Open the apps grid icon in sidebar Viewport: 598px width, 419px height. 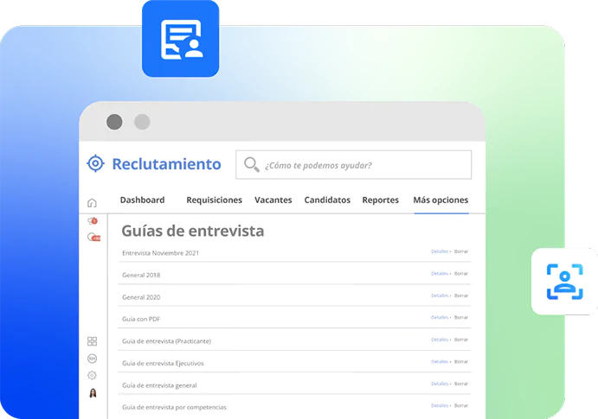(x=93, y=341)
